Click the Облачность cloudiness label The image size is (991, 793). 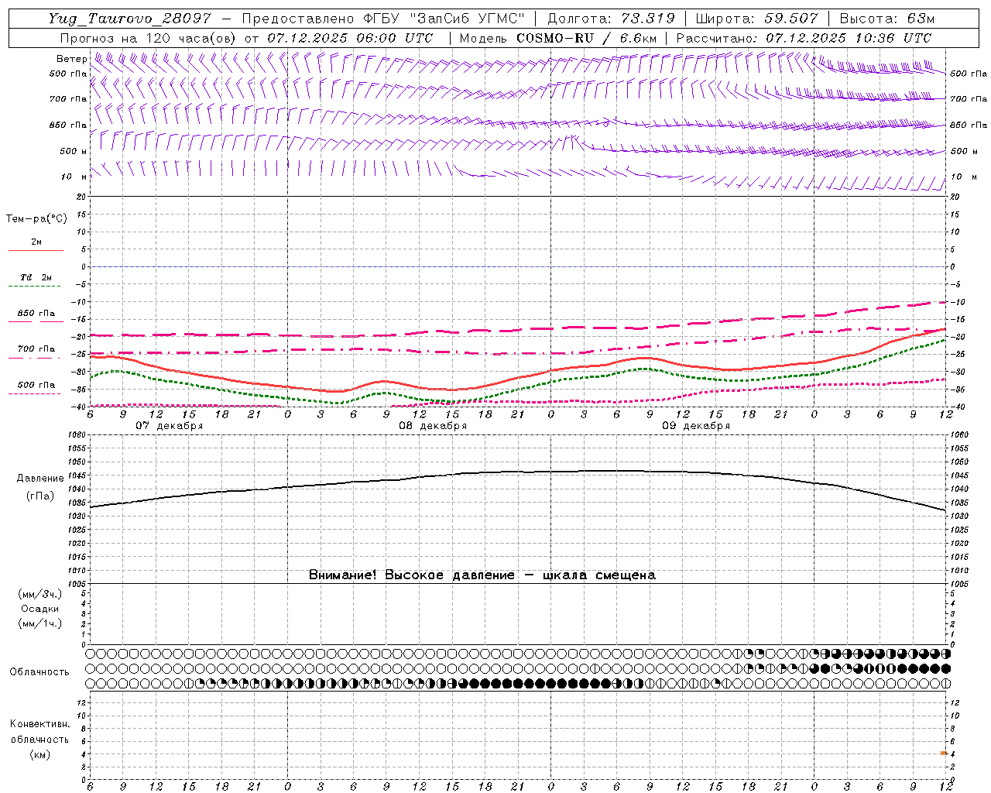click(x=39, y=672)
